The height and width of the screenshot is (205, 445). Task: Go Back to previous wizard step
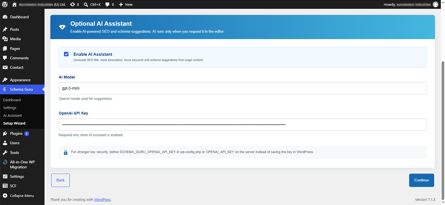(61, 180)
